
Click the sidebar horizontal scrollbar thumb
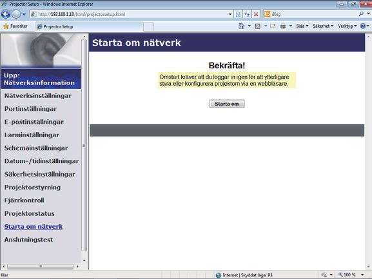(x=40, y=267)
